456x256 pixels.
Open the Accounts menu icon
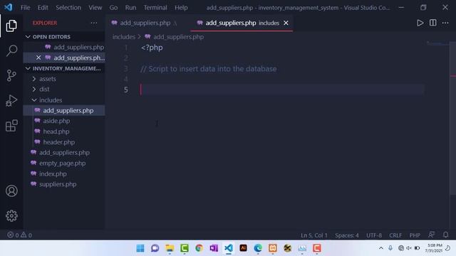tap(11, 191)
